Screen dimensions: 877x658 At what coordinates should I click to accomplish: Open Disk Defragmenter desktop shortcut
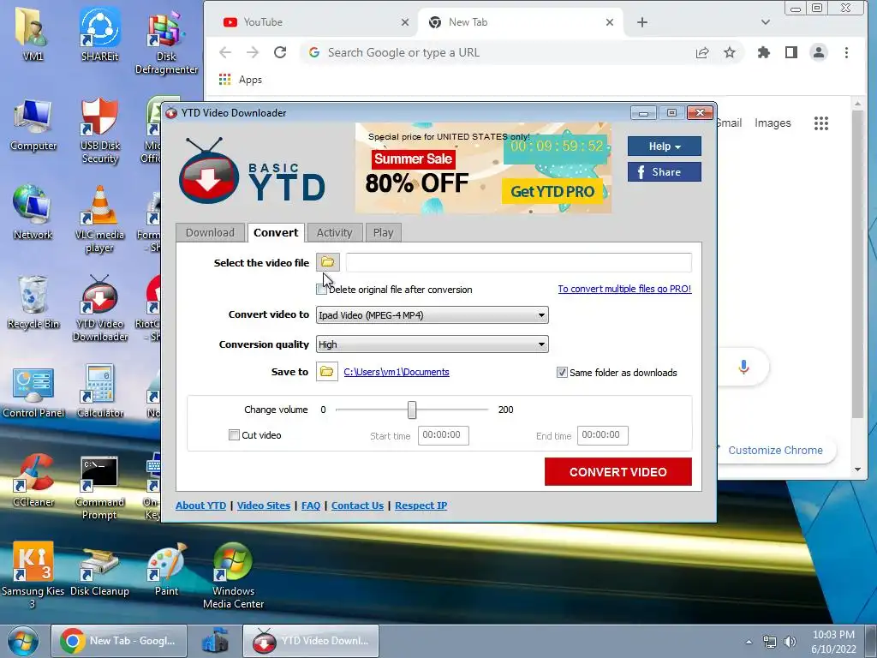tap(166, 41)
